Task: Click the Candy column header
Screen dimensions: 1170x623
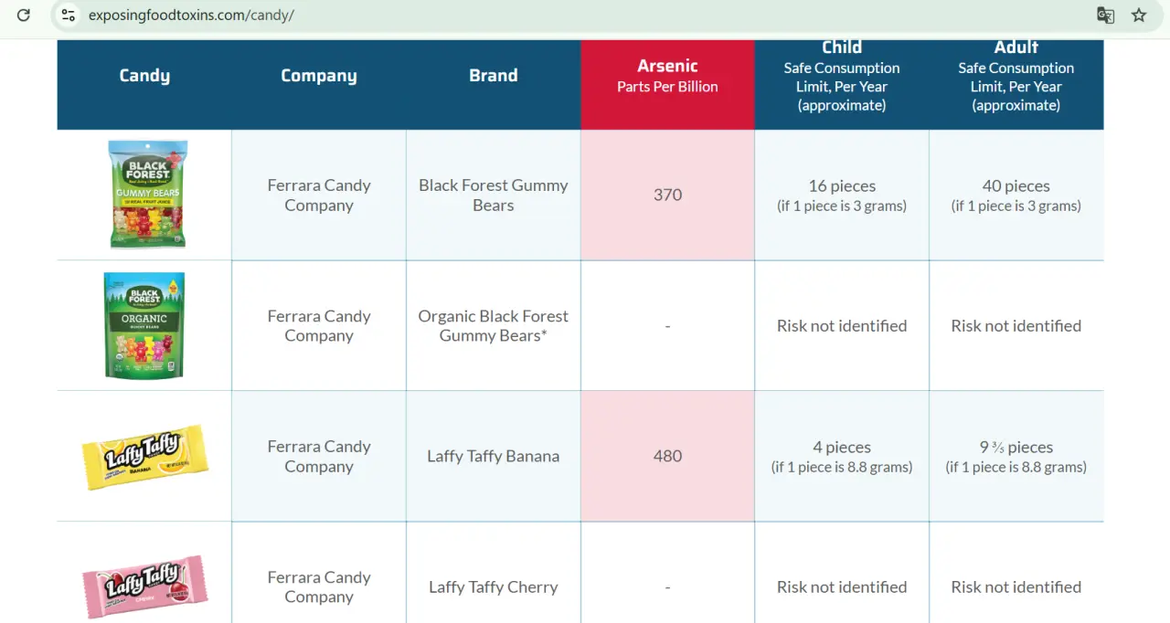Action: pos(144,76)
